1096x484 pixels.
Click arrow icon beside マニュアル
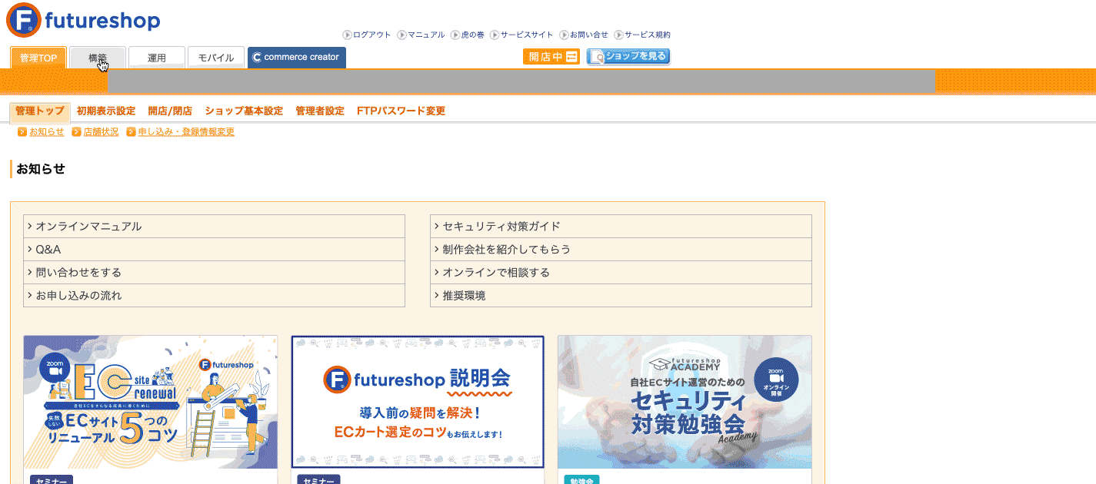coord(401,35)
